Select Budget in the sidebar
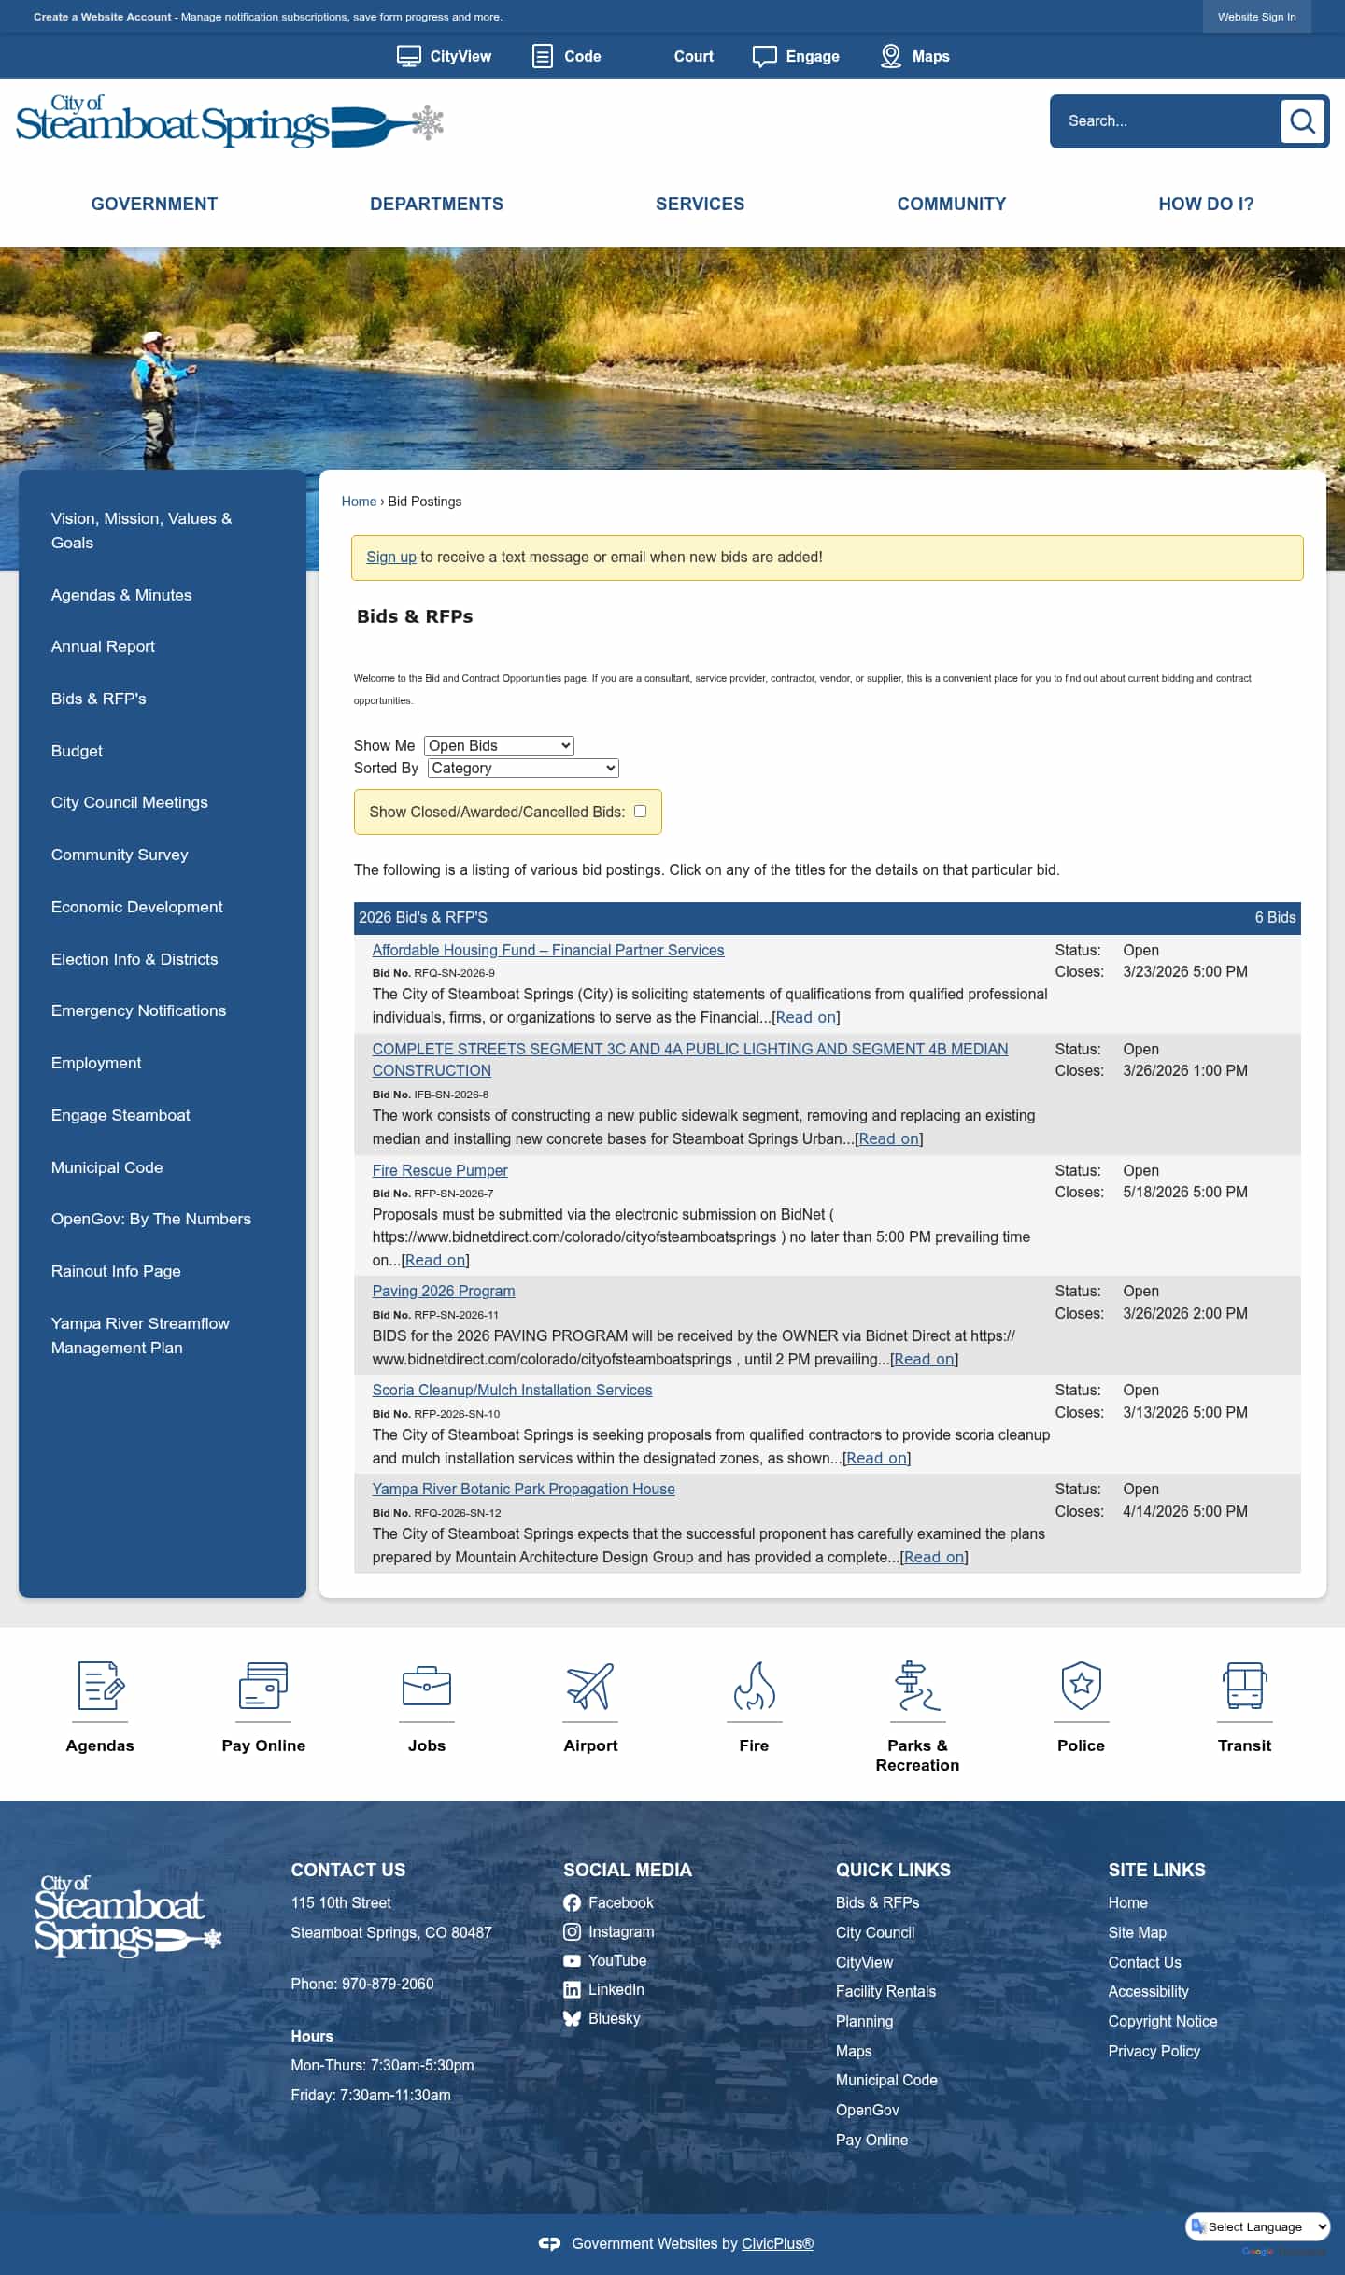The image size is (1345, 2275). coord(77,751)
